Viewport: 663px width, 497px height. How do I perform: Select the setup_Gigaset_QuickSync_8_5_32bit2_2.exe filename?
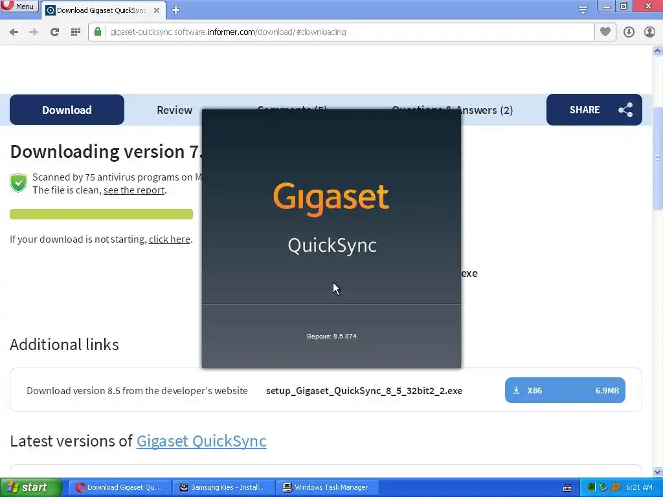click(x=364, y=391)
